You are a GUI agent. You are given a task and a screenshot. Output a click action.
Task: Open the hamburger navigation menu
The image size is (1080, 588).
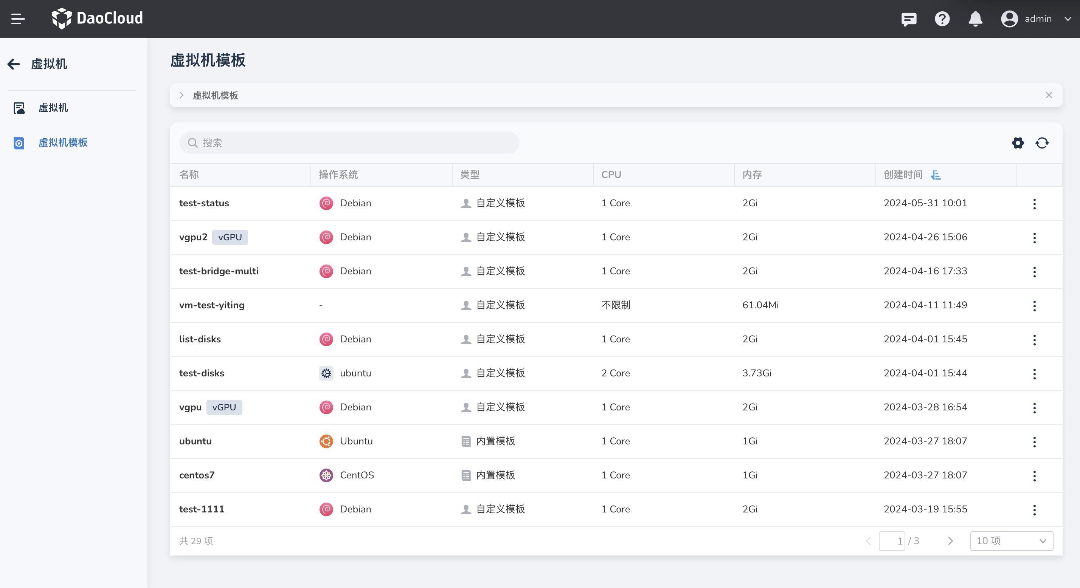(x=18, y=19)
